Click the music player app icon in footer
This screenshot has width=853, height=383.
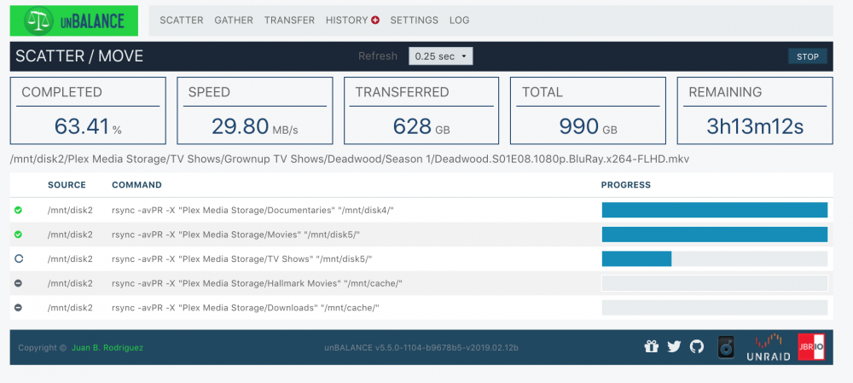[x=726, y=346]
